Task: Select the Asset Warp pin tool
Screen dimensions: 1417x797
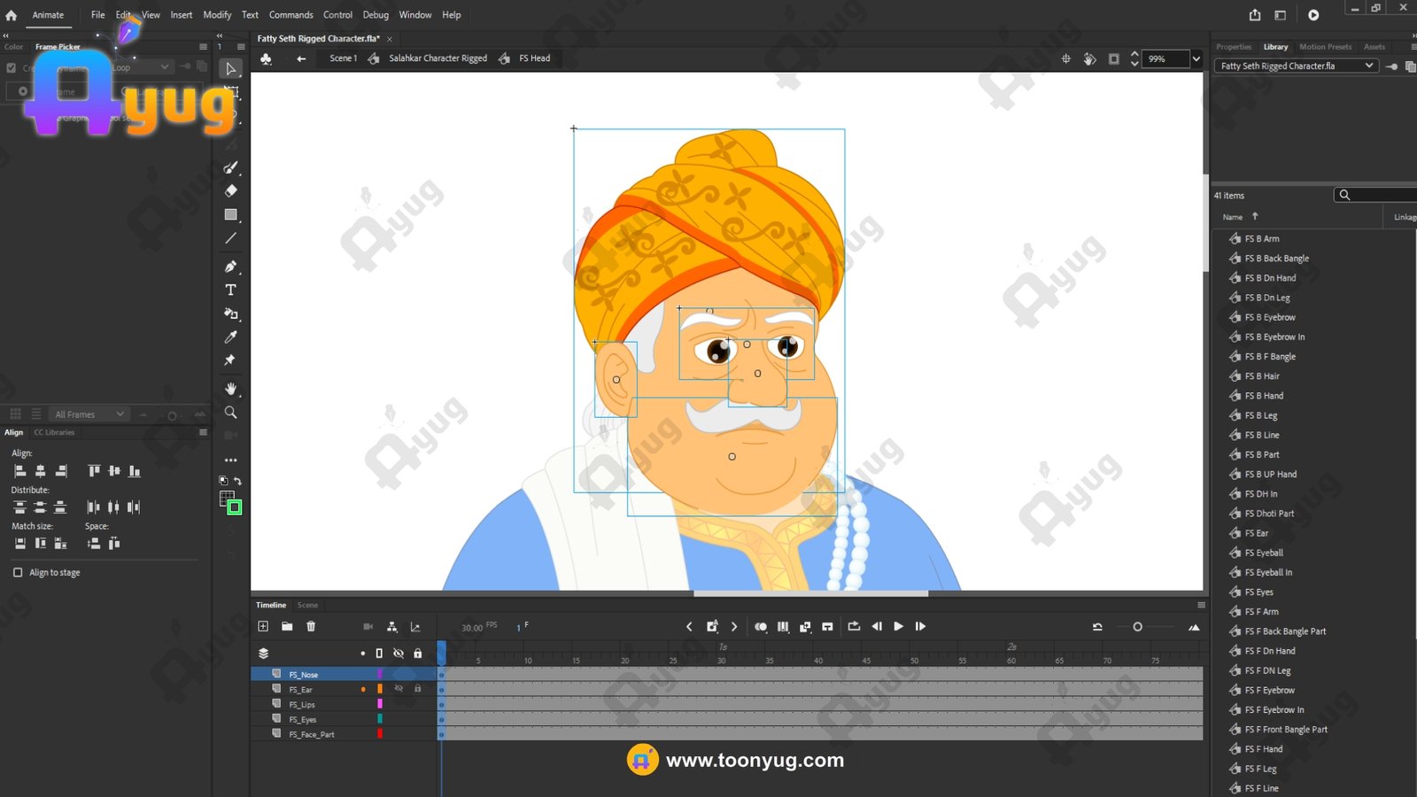Action: [230, 360]
